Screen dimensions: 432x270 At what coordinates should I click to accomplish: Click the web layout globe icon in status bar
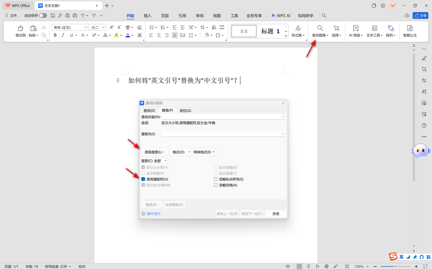pos(326,266)
